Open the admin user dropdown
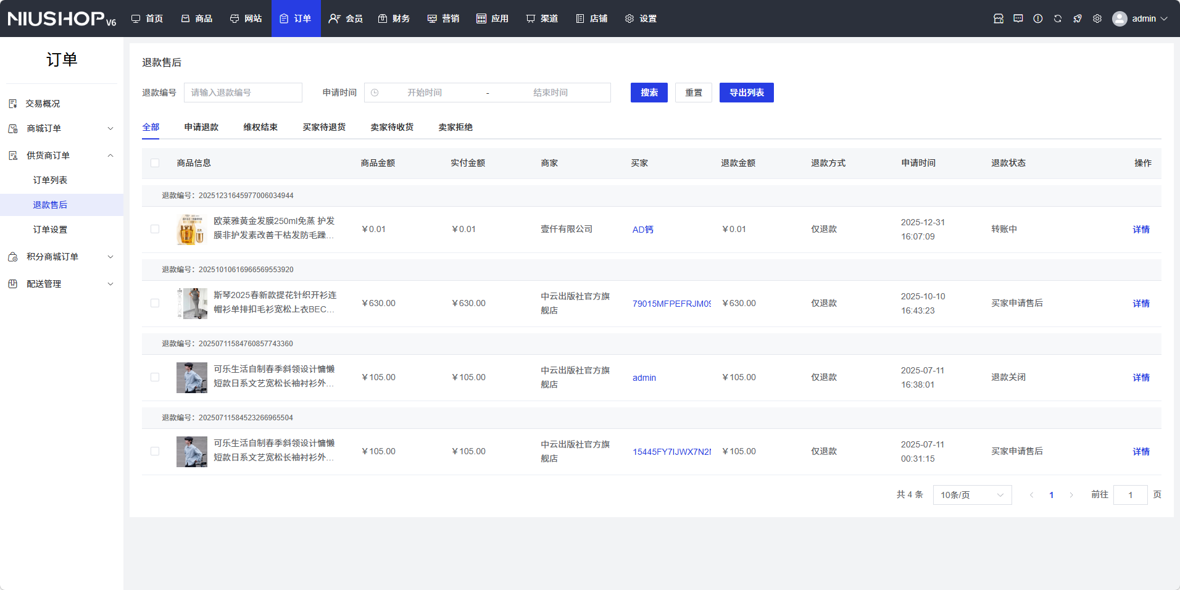Viewport: 1180px width, 590px height. [x=1141, y=19]
